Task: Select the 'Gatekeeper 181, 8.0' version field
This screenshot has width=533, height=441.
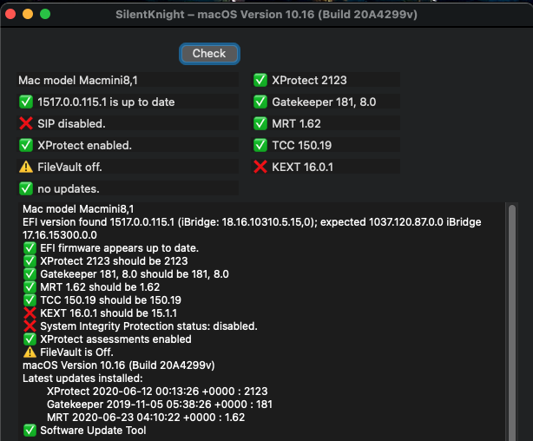Action: 326,102
